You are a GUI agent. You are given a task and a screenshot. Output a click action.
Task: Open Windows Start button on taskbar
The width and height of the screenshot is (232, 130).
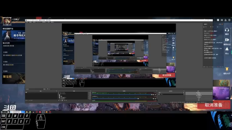[2, 112]
